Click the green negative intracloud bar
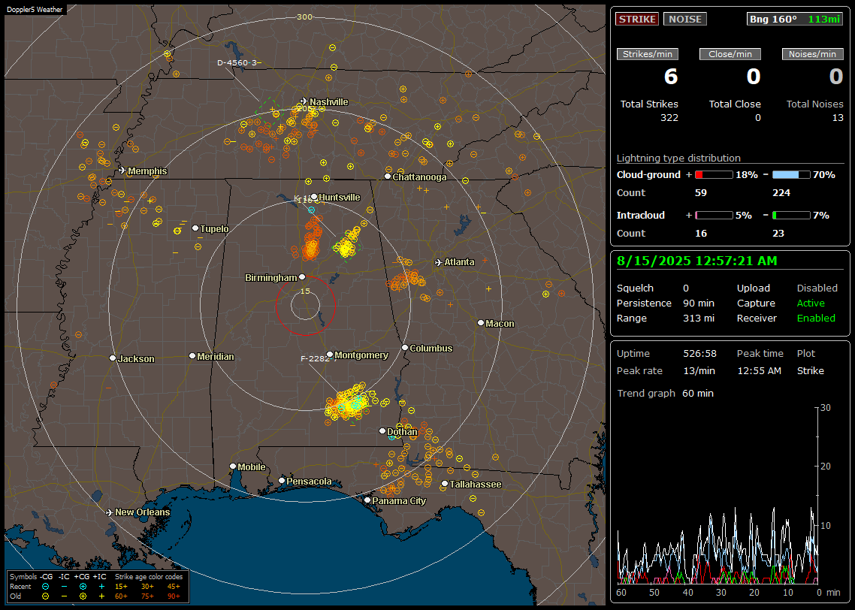This screenshot has width=855, height=610. point(791,216)
